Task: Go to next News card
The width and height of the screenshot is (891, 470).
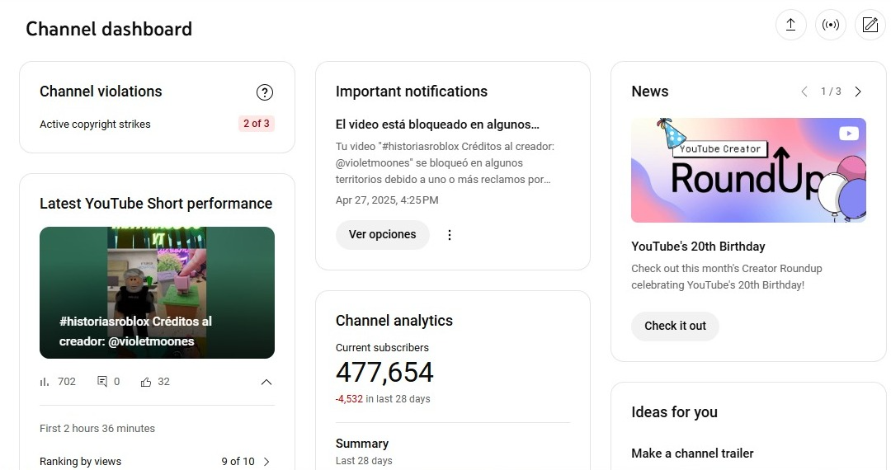Action: [858, 92]
